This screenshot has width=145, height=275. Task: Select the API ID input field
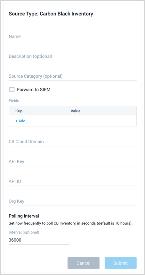point(73,181)
